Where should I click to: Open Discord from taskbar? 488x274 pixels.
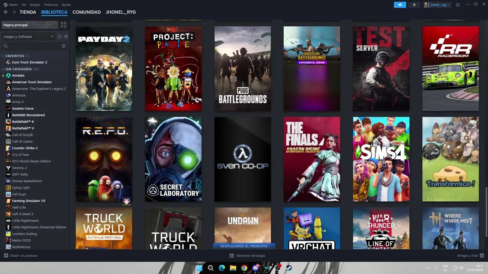(255, 268)
